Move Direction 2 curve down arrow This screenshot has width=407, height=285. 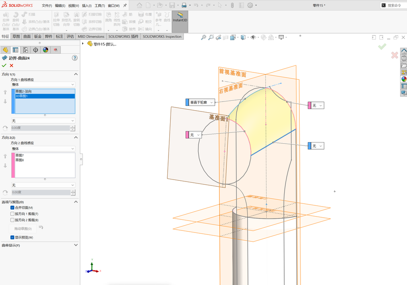tap(5, 165)
